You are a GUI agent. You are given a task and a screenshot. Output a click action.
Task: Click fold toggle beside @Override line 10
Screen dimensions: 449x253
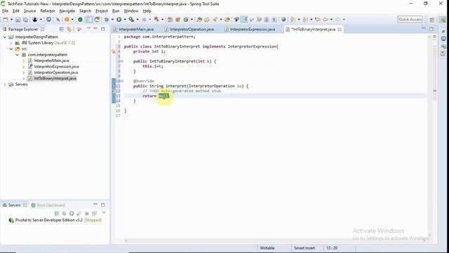(122, 82)
